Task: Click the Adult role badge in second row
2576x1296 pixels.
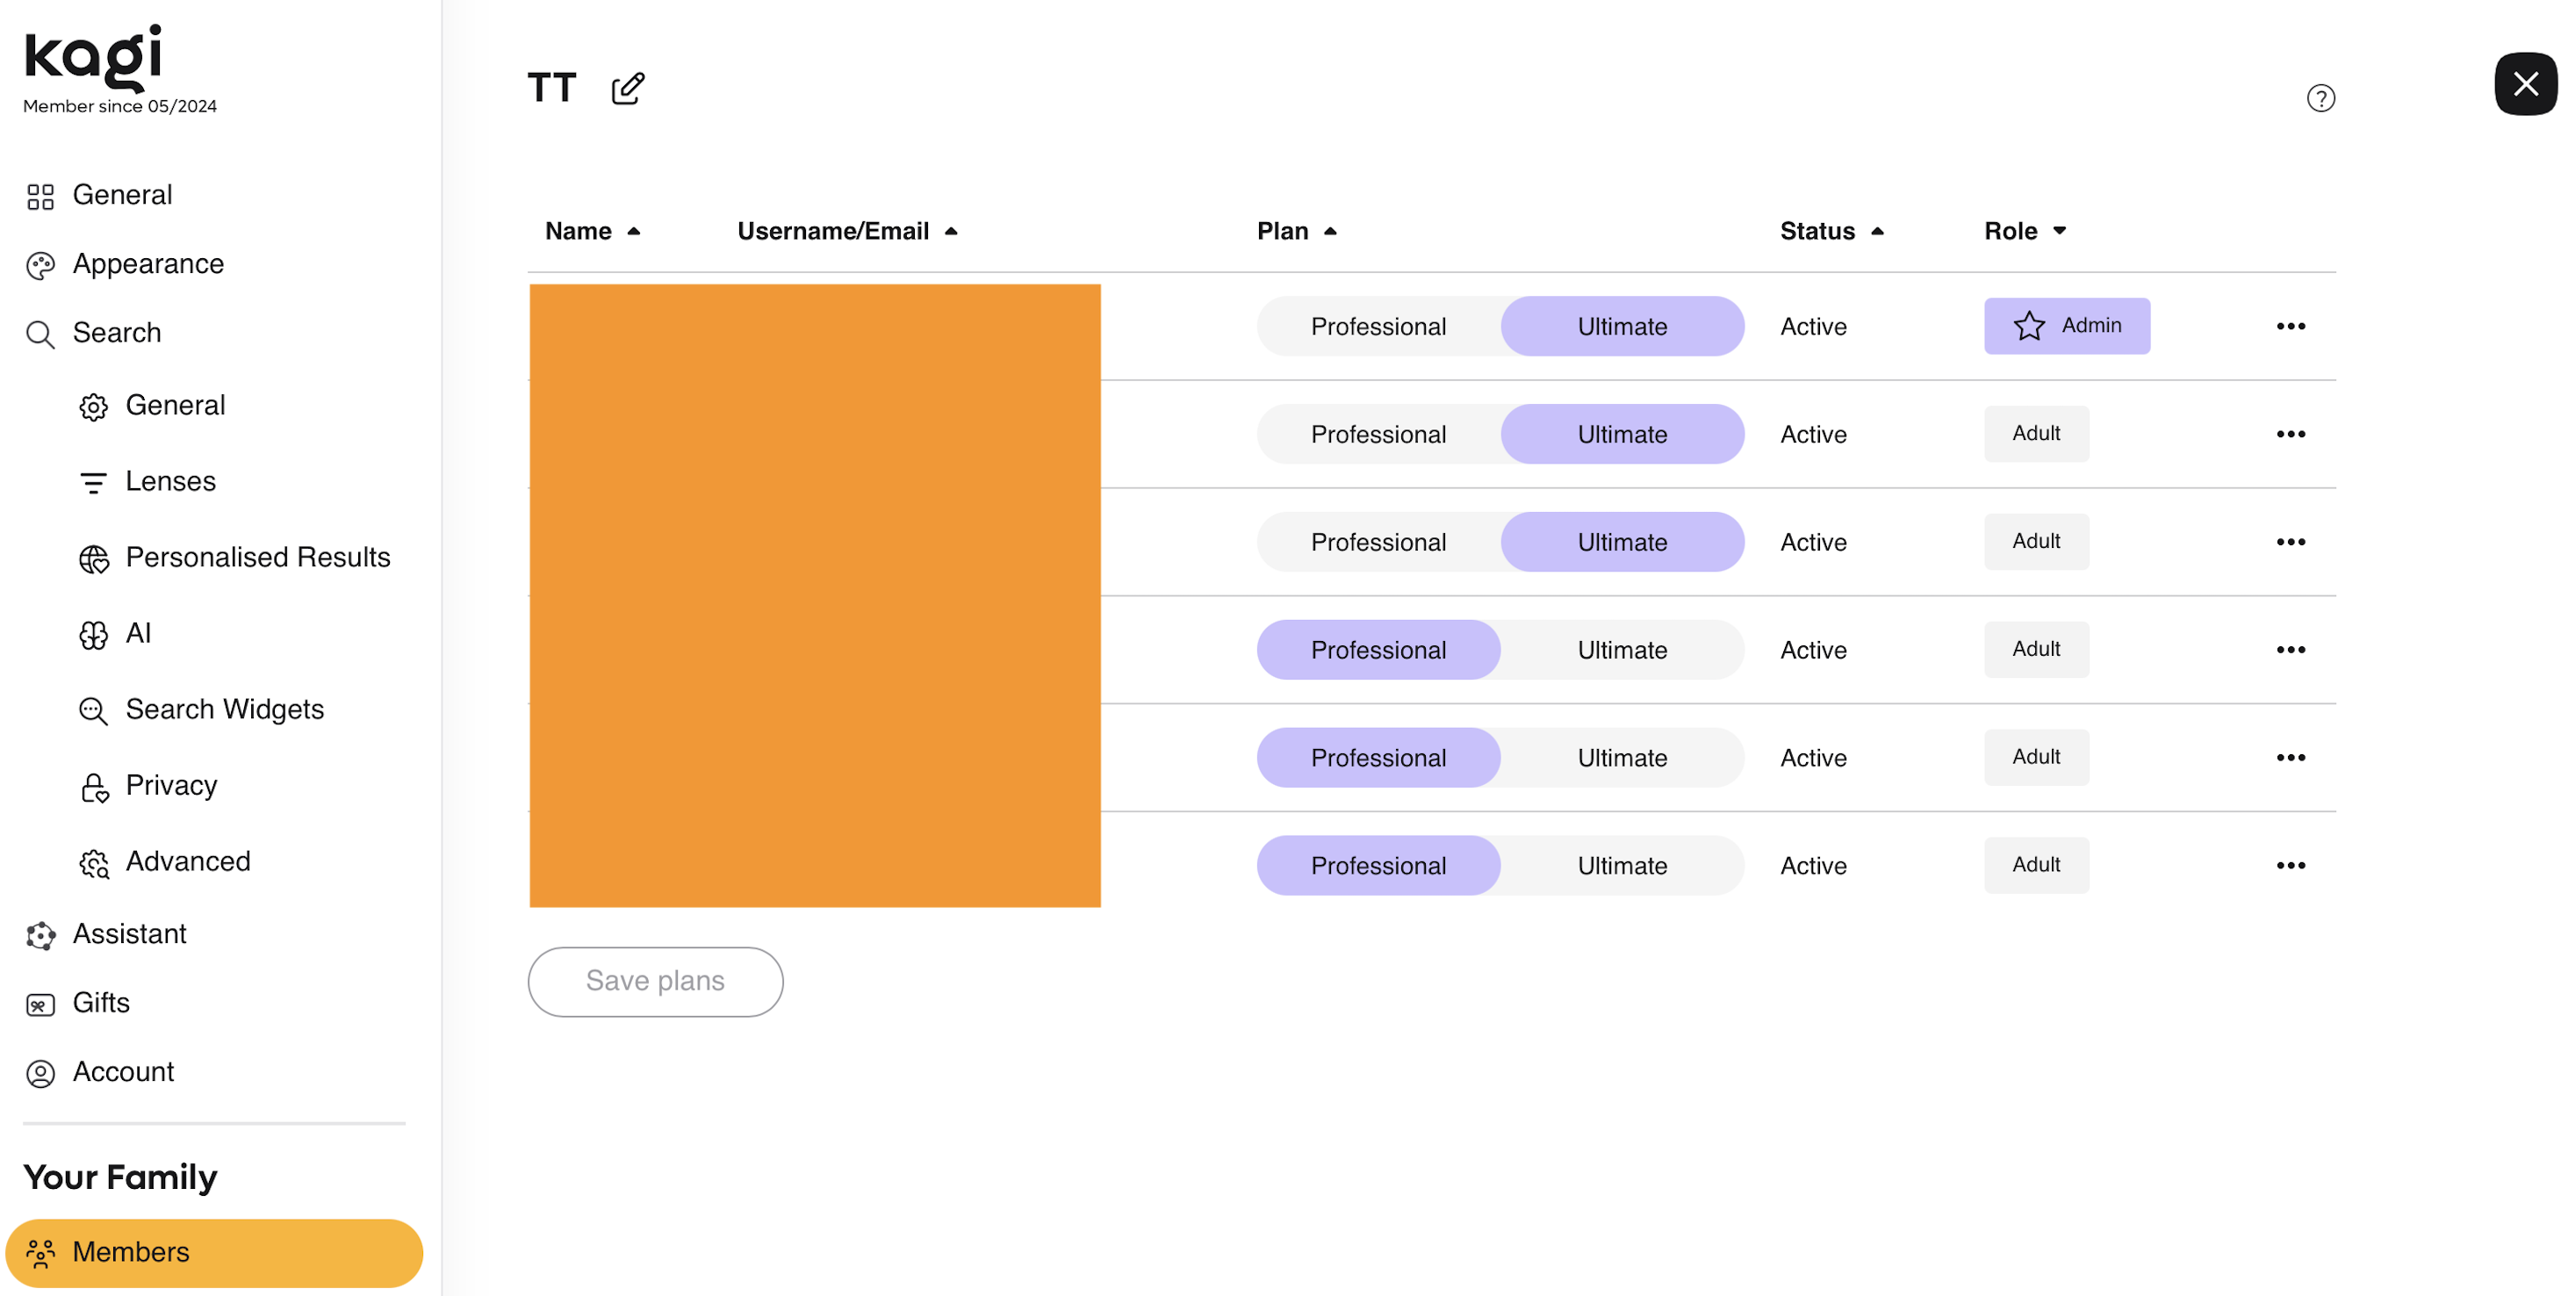Action: [2036, 434]
